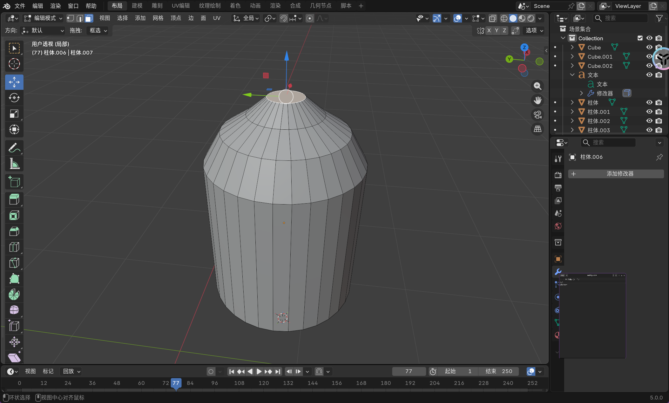Open the 网格 menu
Image resolution: width=669 pixels, height=403 pixels.
158,18
